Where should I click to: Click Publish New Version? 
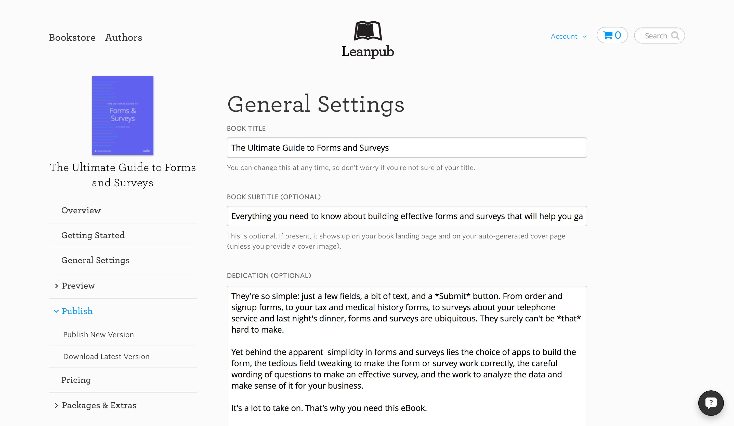pyautogui.click(x=98, y=335)
